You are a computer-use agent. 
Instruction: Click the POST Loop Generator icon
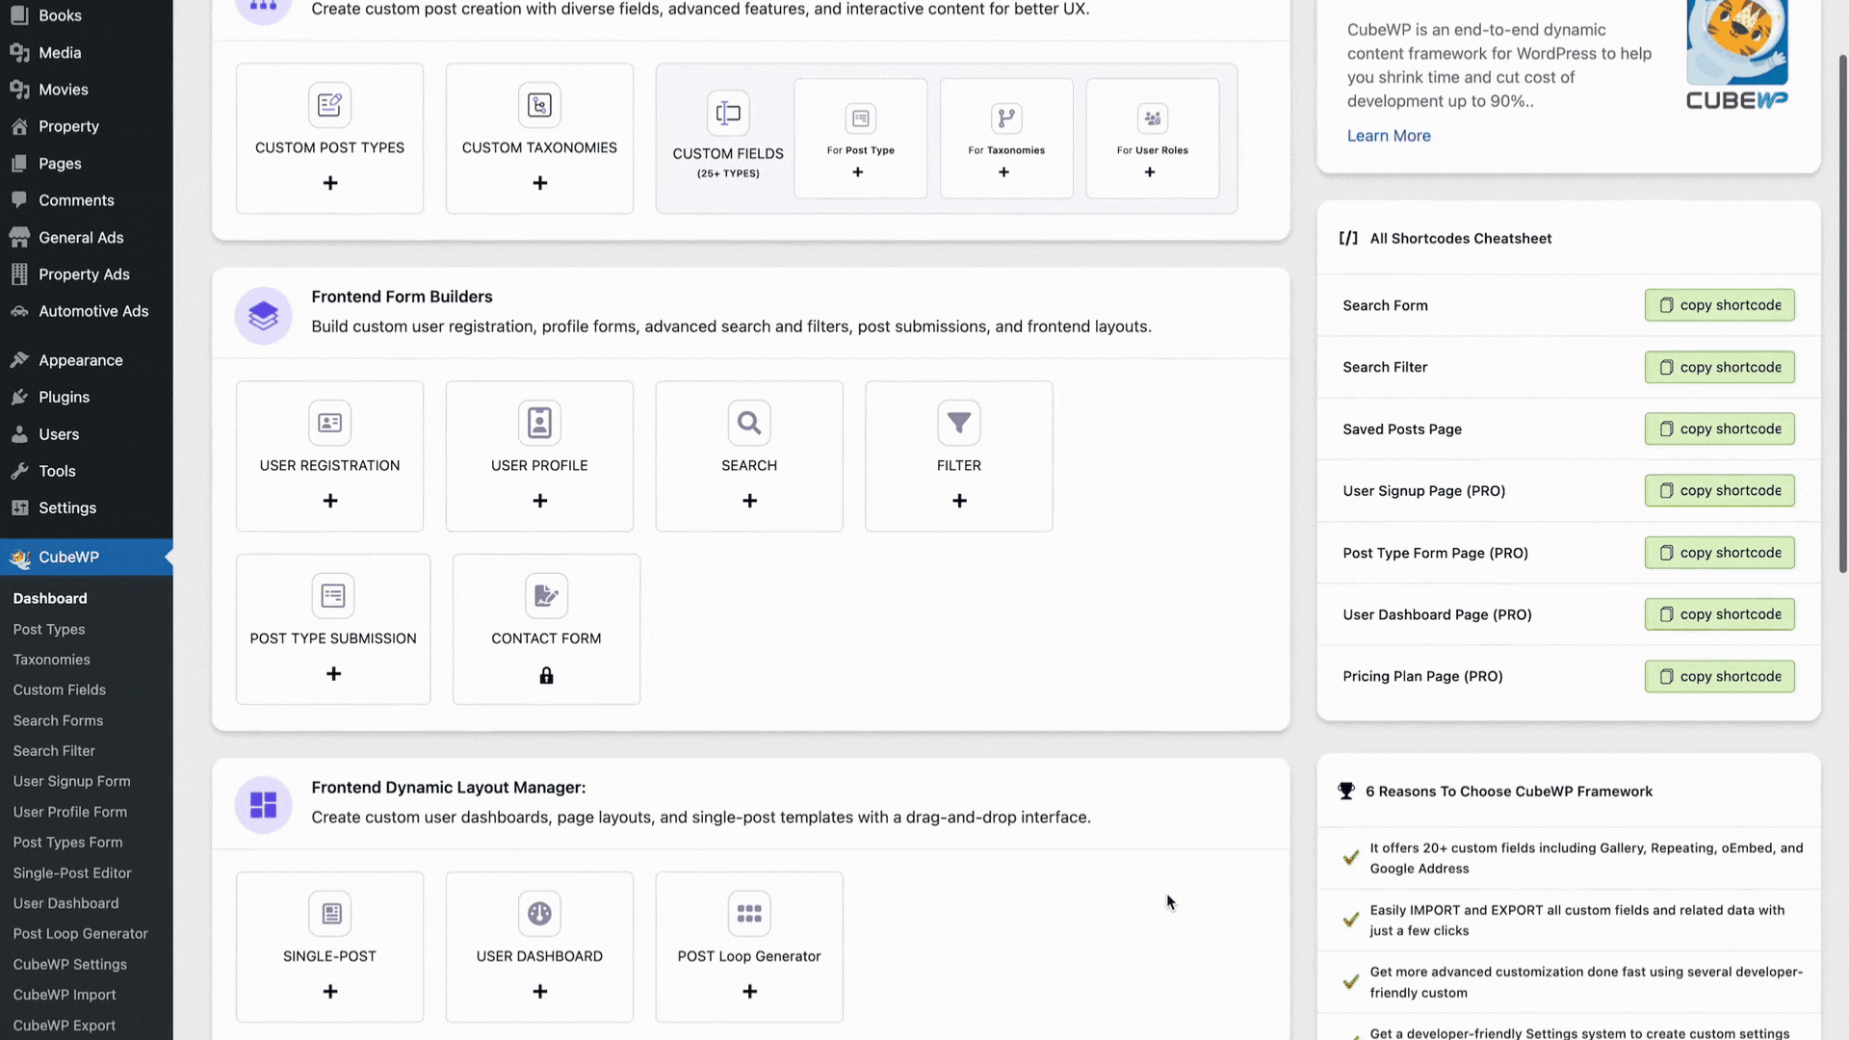pyautogui.click(x=748, y=912)
